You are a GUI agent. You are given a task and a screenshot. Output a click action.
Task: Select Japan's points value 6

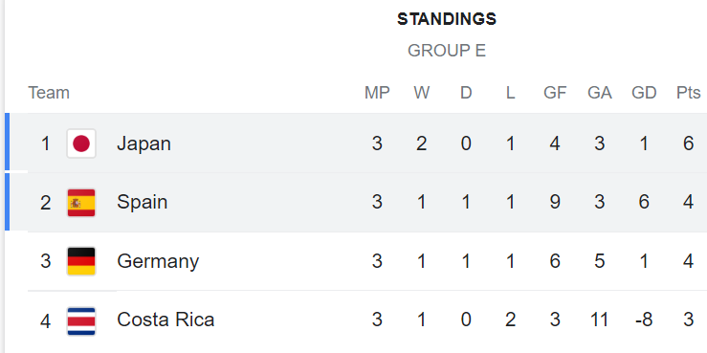(688, 143)
